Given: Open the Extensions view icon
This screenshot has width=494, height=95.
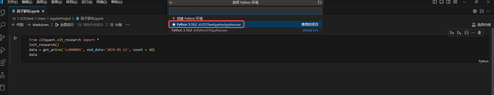Looking at the screenshot, I should [3, 62].
